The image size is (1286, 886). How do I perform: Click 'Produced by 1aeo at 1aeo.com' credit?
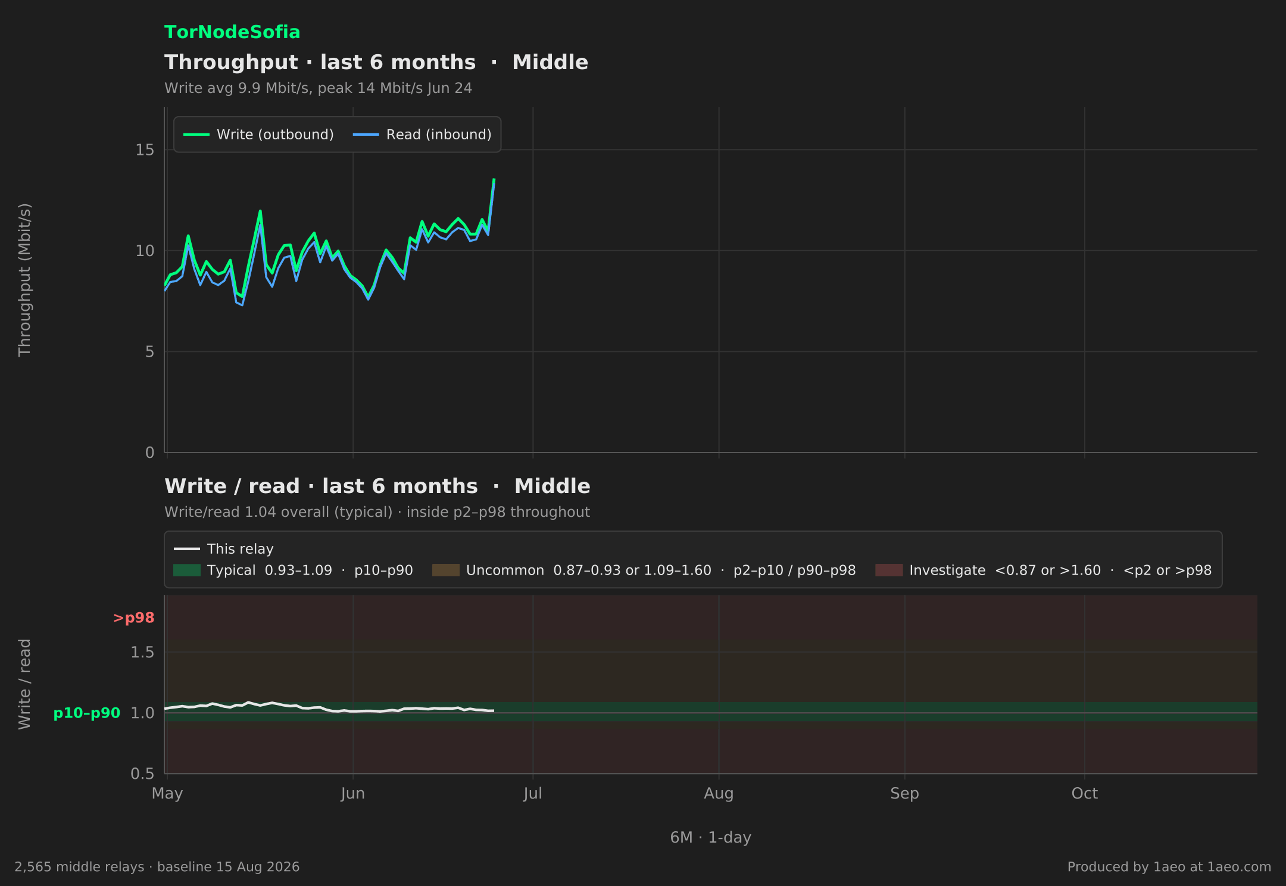1169,867
